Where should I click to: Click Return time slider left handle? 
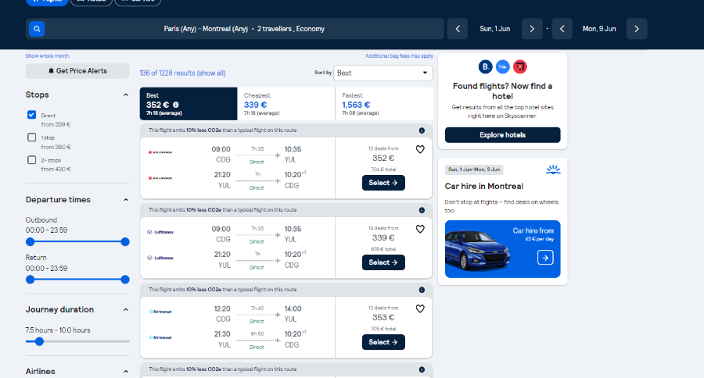point(30,280)
